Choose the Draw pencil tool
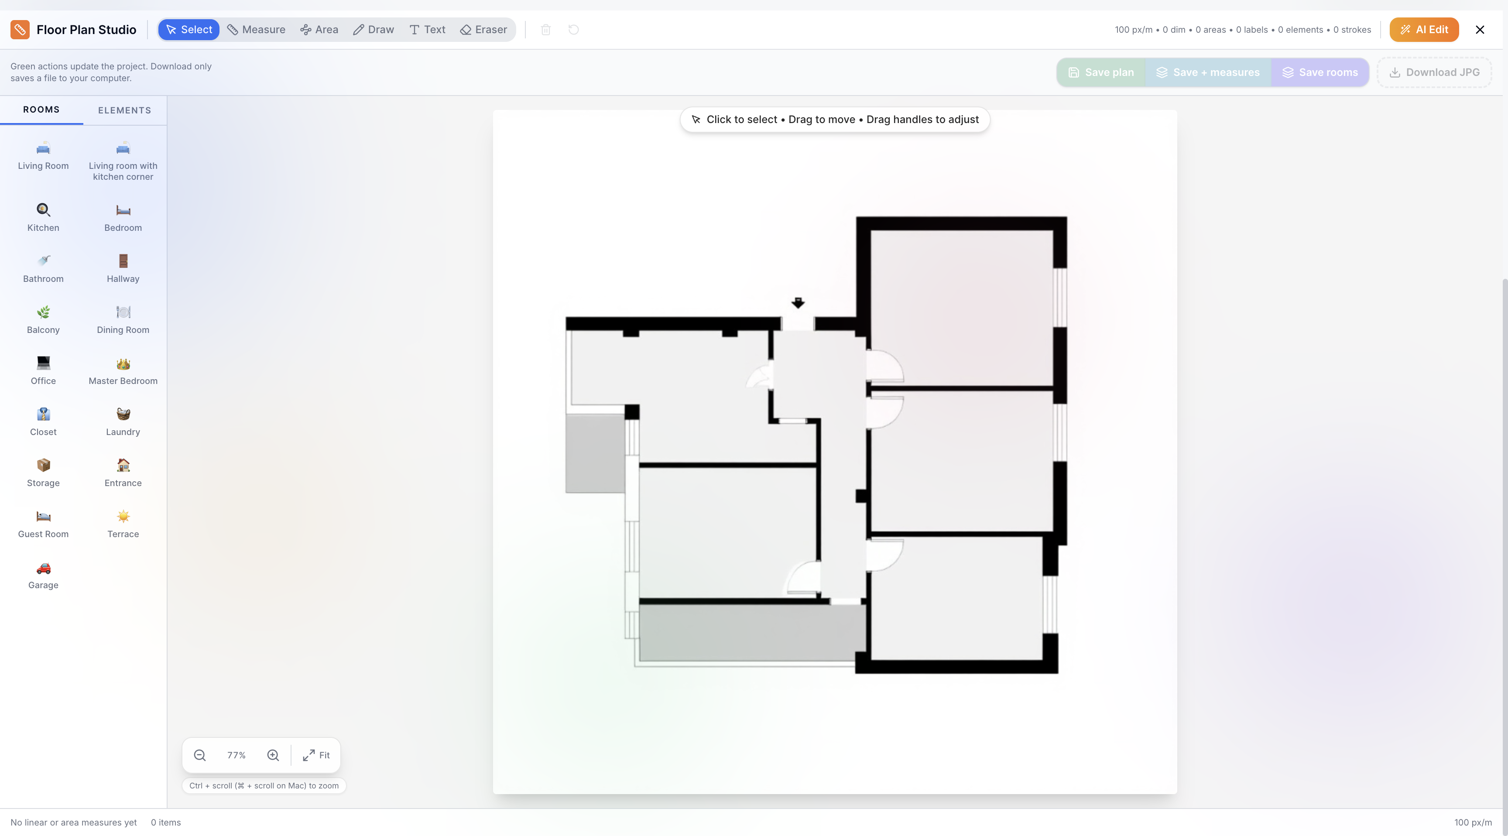The width and height of the screenshot is (1508, 836). (x=374, y=30)
